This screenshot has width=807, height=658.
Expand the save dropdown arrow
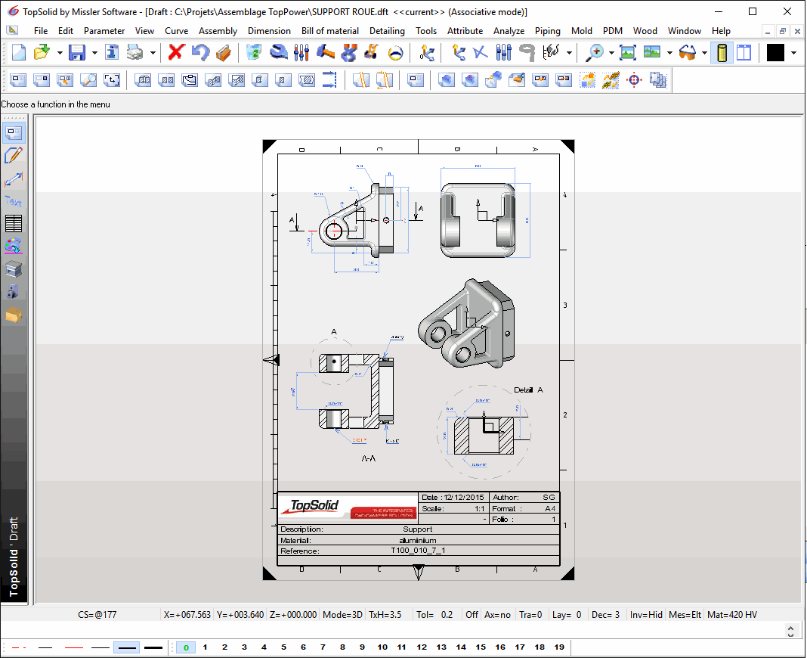click(x=94, y=53)
